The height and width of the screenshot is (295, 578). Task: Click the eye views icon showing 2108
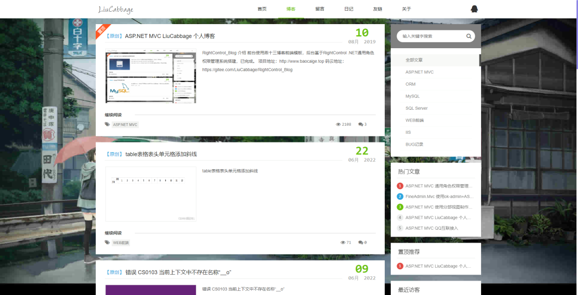click(x=338, y=124)
